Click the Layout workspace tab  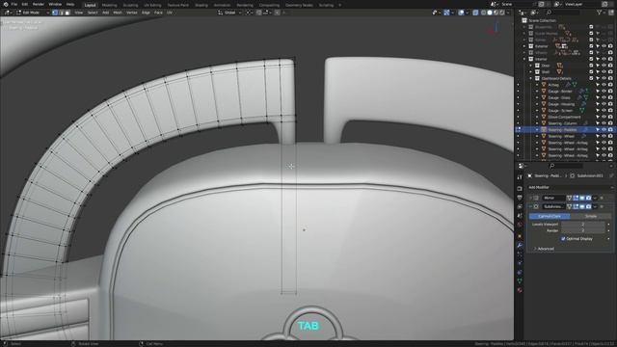tap(90, 5)
